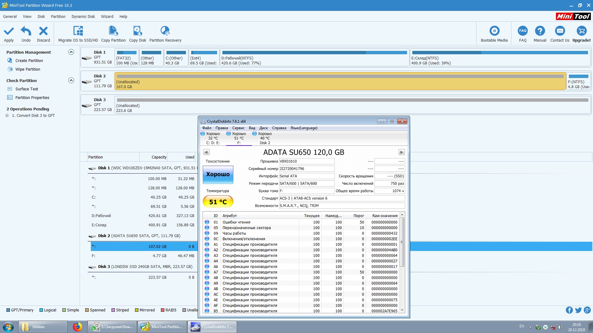
Task: Go to next disk with right arrow
Action: (x=401, y=152)
